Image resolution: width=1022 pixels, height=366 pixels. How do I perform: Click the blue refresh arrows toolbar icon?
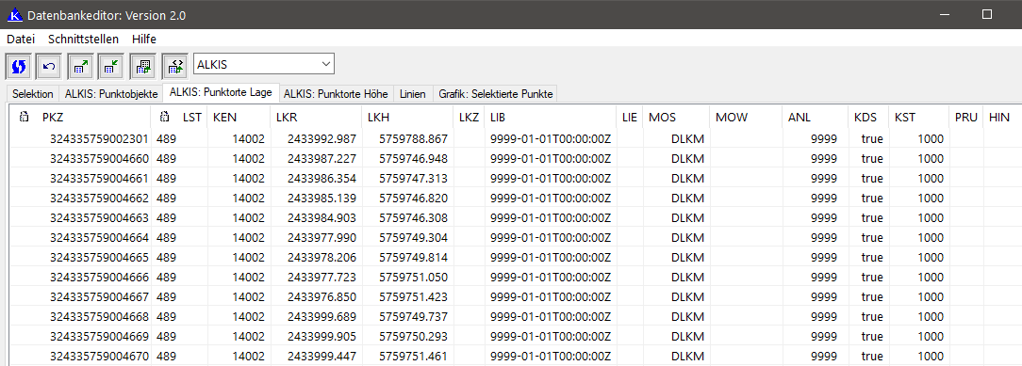click(x=18, y=66)
